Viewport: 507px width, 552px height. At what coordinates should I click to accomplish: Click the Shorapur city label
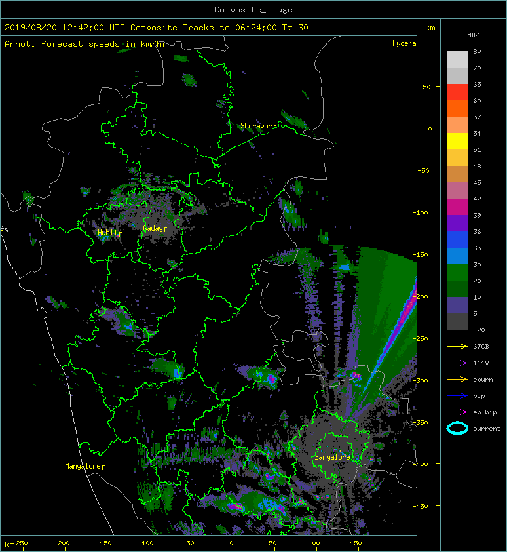[x=257, y=126]
